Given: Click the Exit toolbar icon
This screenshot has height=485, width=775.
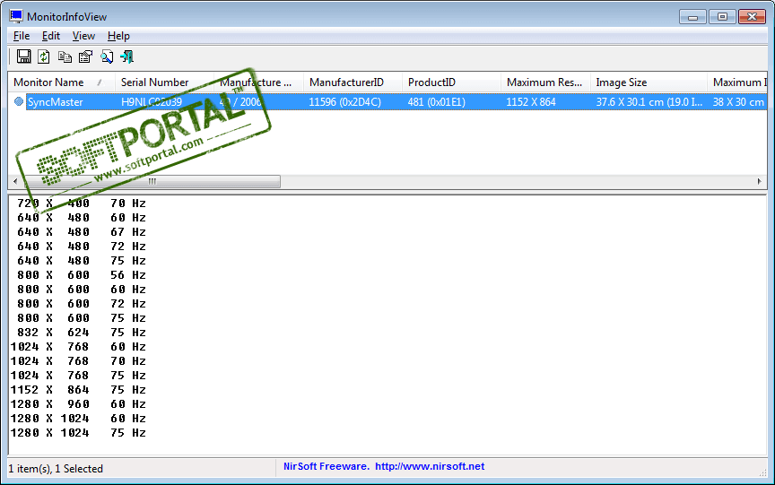Looking at the screenshot, I should coord(127,56).
